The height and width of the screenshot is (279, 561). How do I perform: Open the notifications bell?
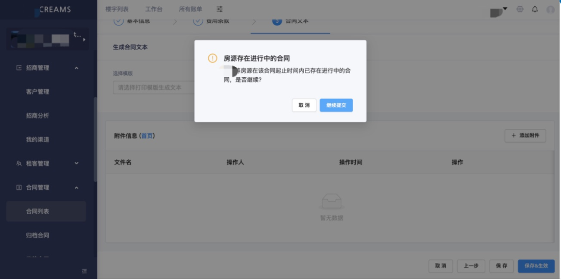pyautogui.click(x=535, y=9)
